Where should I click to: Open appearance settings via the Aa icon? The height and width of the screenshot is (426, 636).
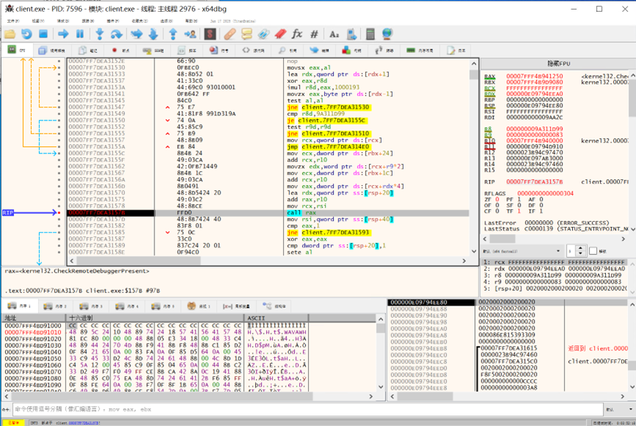tap(335, 33)
